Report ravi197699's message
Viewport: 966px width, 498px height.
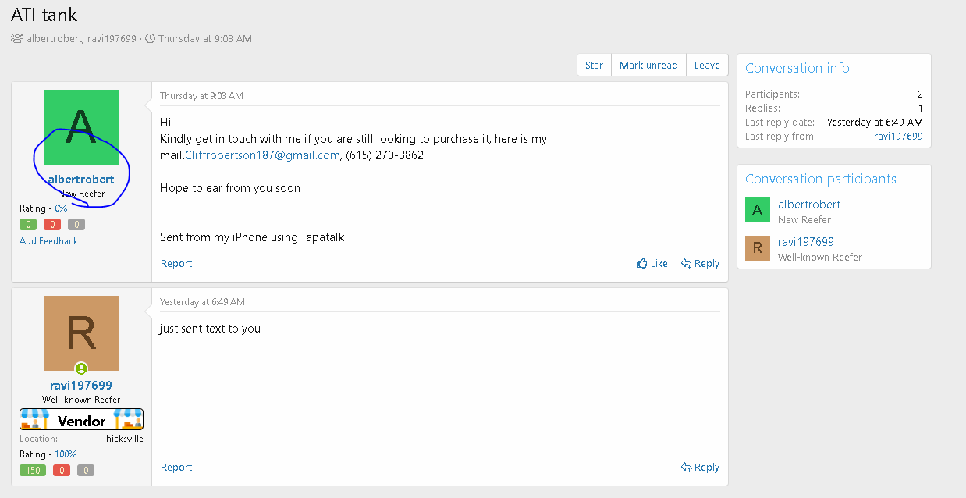[176, 468]
